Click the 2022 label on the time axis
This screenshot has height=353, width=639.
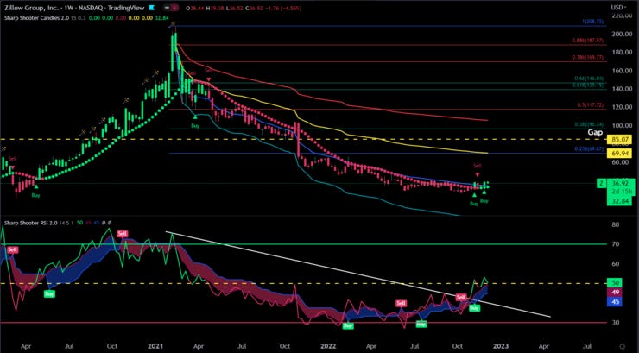tap(328, 346)
